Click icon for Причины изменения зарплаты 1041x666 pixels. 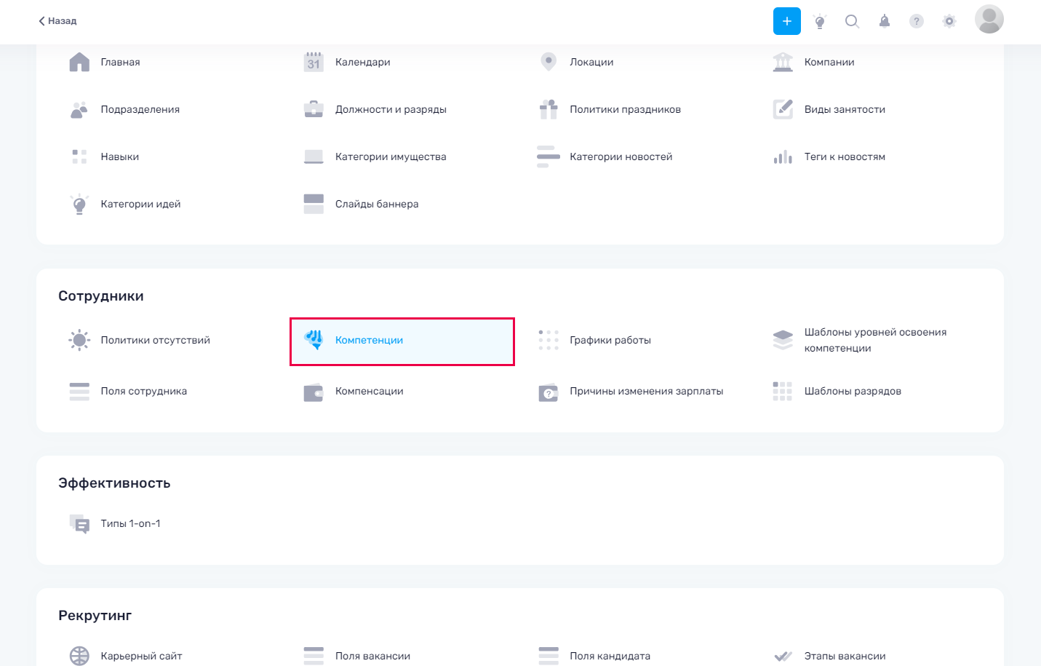tap(549, 392)
